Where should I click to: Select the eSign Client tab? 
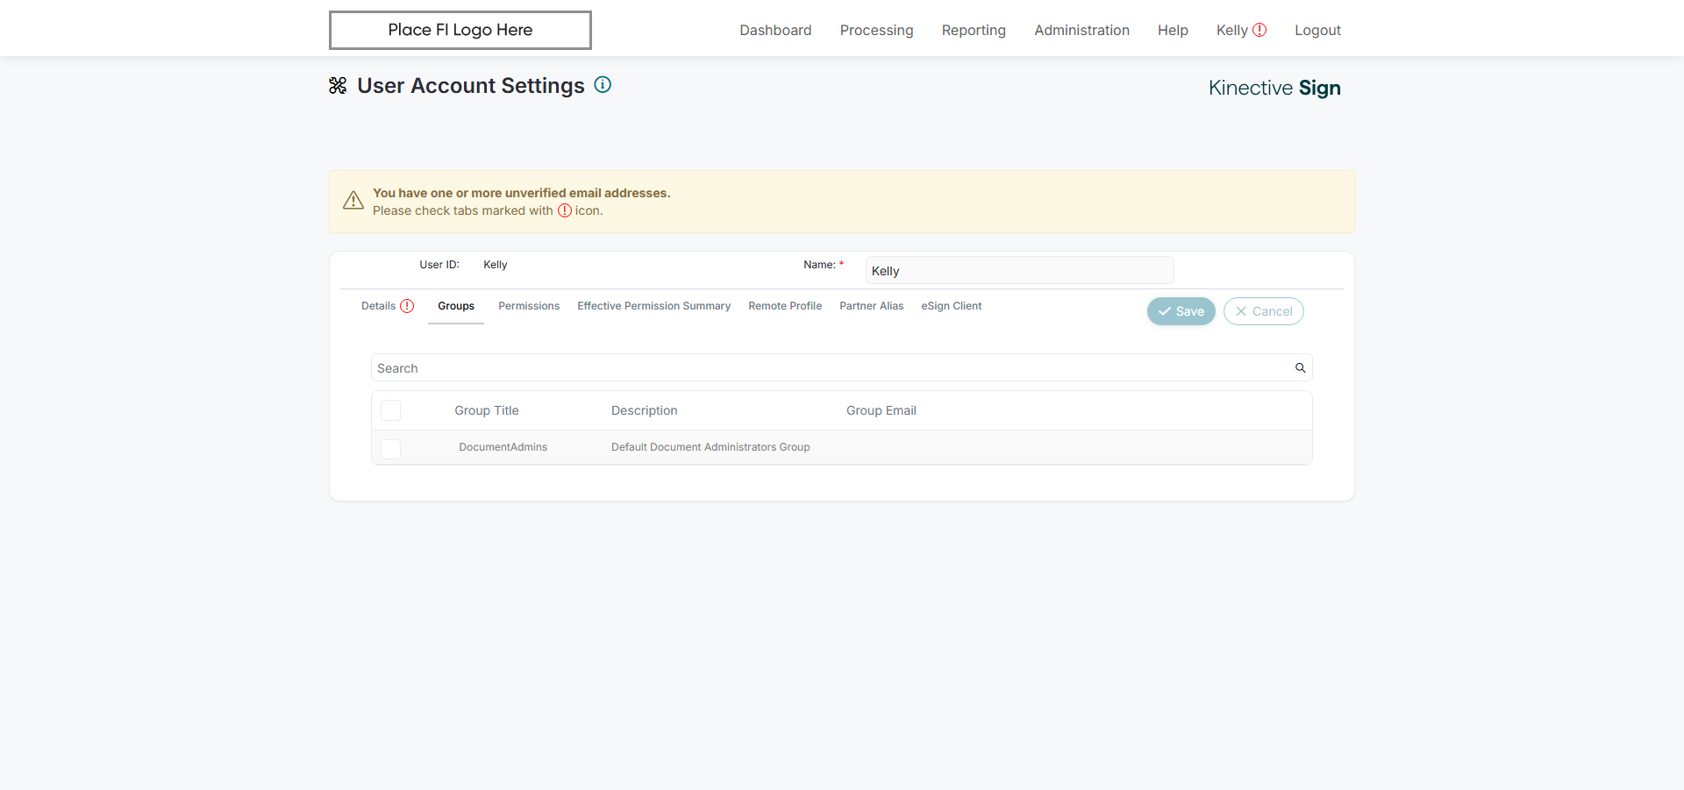(x=951, y=306)
